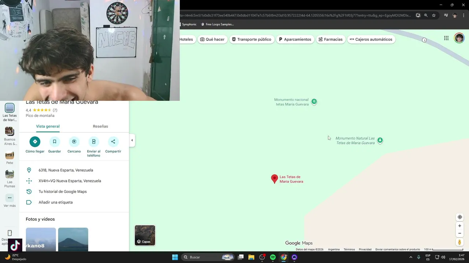Open the Privacidad link in map footer
Image resolution: width=469 pixels, height=263 pixels.
[365, 249]
